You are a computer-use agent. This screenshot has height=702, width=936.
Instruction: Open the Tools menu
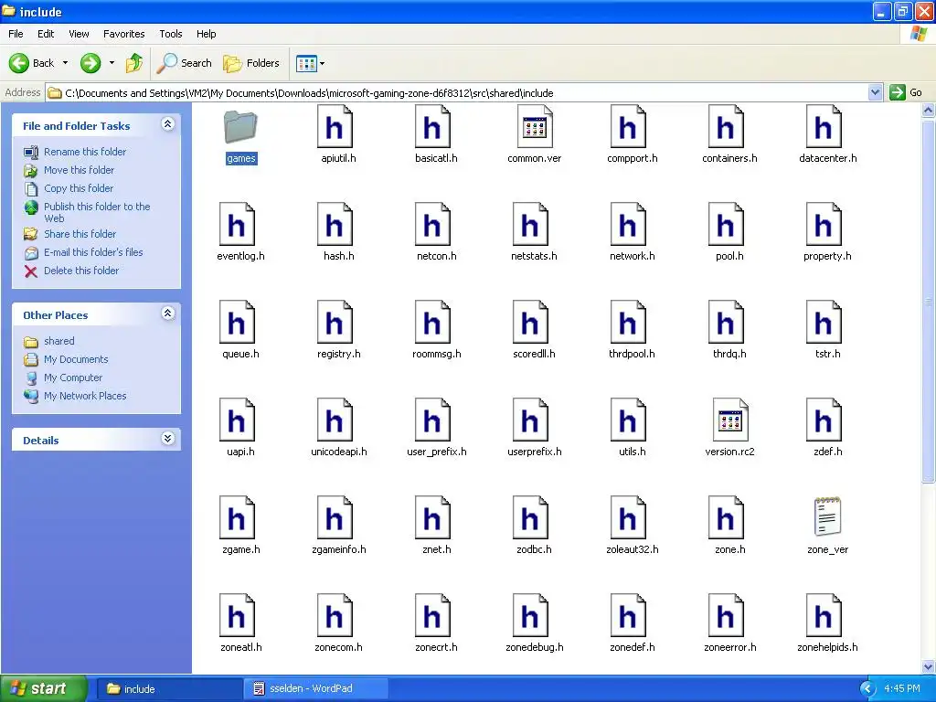click(x=170, y=34)
